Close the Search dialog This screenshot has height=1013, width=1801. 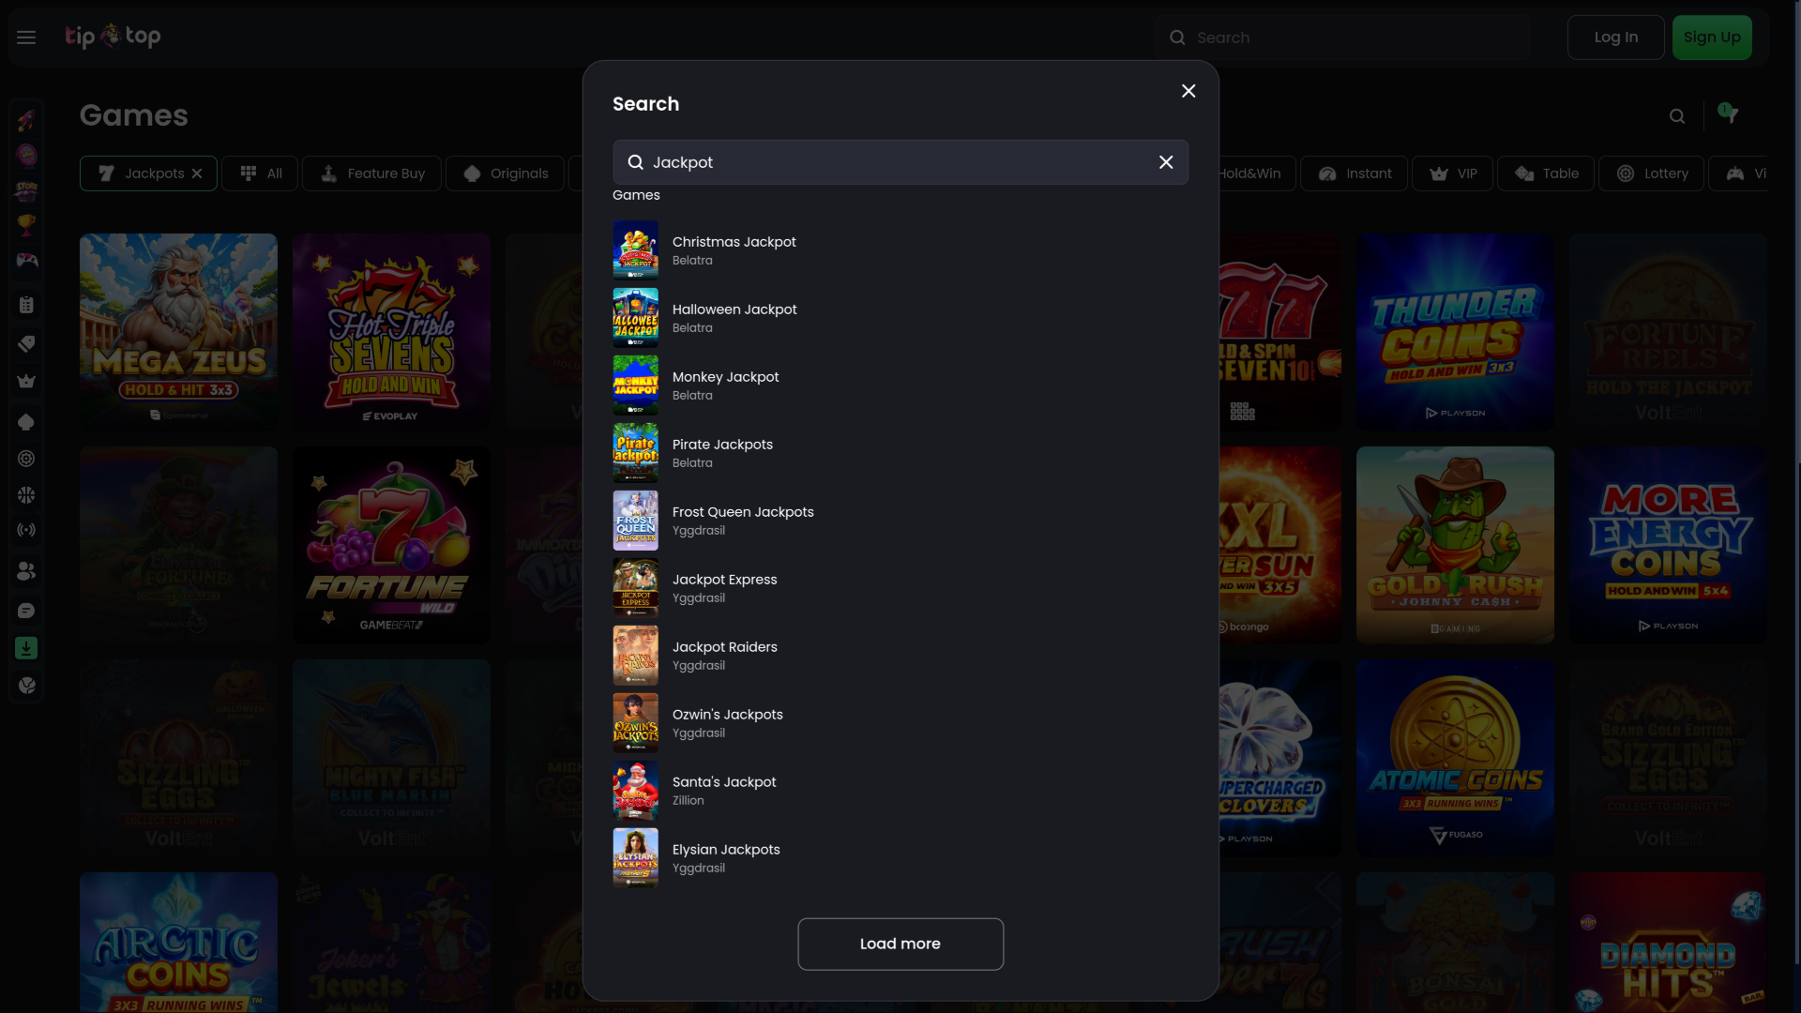coord(1188,91)
